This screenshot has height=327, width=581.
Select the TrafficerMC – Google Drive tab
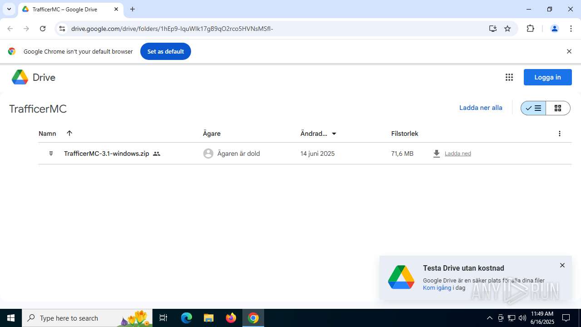70,9
